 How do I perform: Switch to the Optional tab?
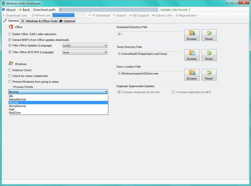coord(67,21)
